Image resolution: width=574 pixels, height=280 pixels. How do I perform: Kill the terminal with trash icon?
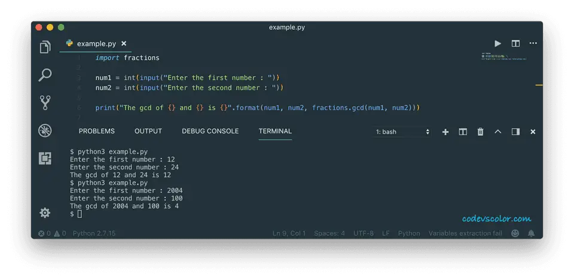481,132
